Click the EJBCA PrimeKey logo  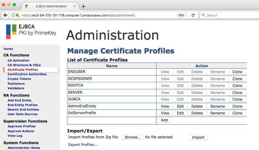[31, 31]
